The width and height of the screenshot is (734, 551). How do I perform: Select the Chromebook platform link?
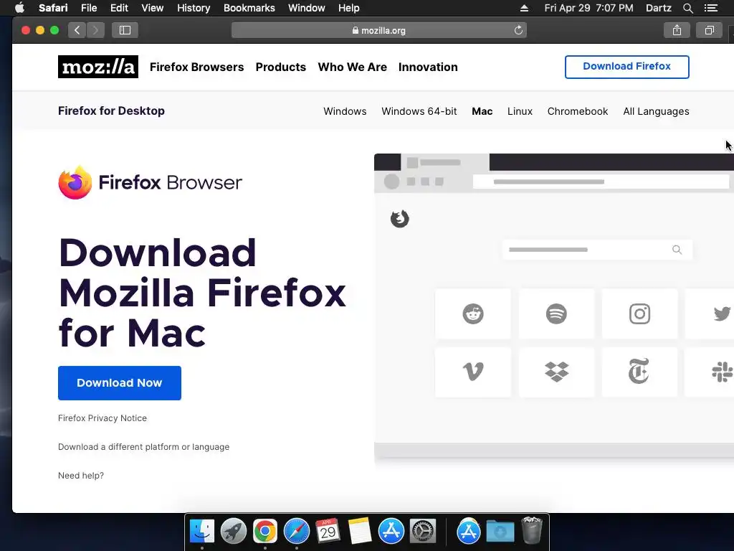pos(578,111)
